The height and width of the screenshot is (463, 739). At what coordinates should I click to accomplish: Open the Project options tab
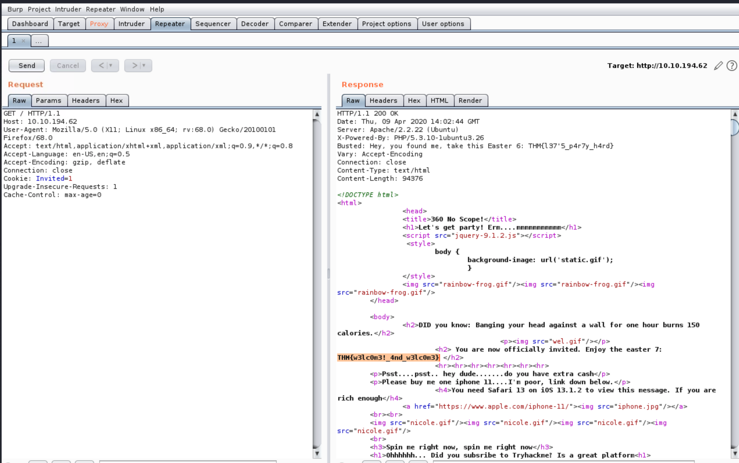[x=386, y=24]
